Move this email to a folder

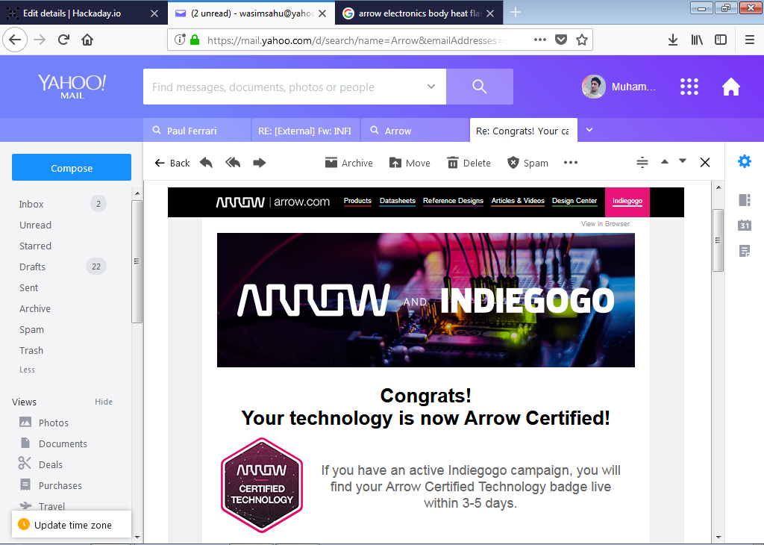[410, 163]
